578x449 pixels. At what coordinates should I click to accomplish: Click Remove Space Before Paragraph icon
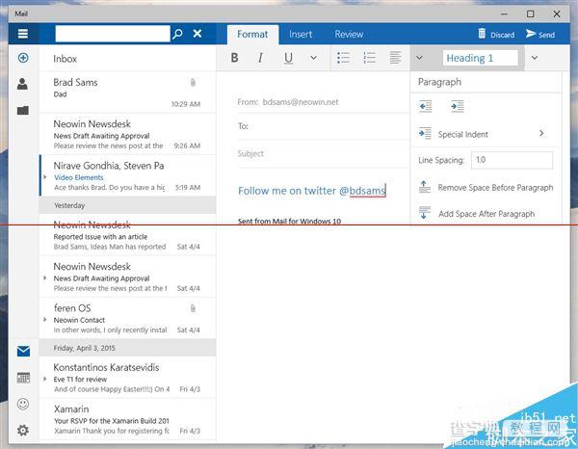(x=424, y=187)
